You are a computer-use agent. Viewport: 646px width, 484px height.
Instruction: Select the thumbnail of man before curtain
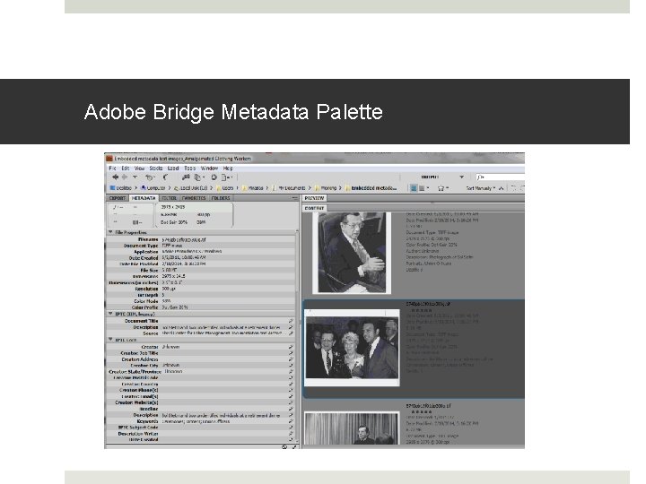pyautogui.click(x=352, y=428)
